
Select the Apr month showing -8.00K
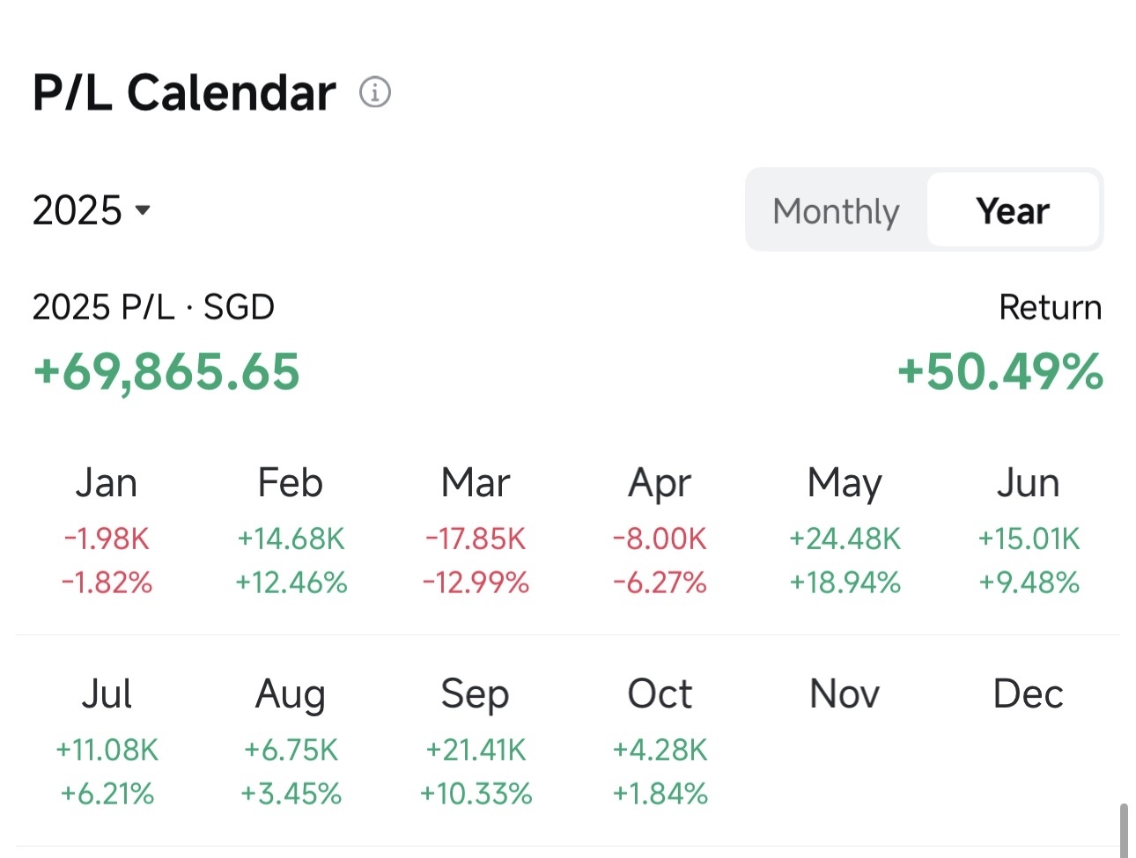(660, 531)
